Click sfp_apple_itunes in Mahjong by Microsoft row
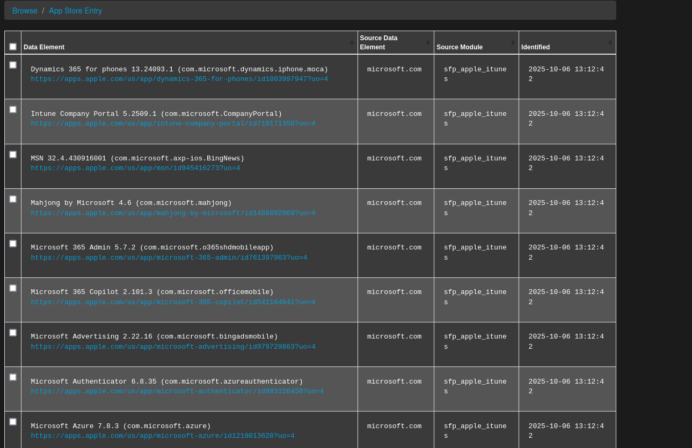This screenshot has height=448, width=692. [x=475, y=208]
